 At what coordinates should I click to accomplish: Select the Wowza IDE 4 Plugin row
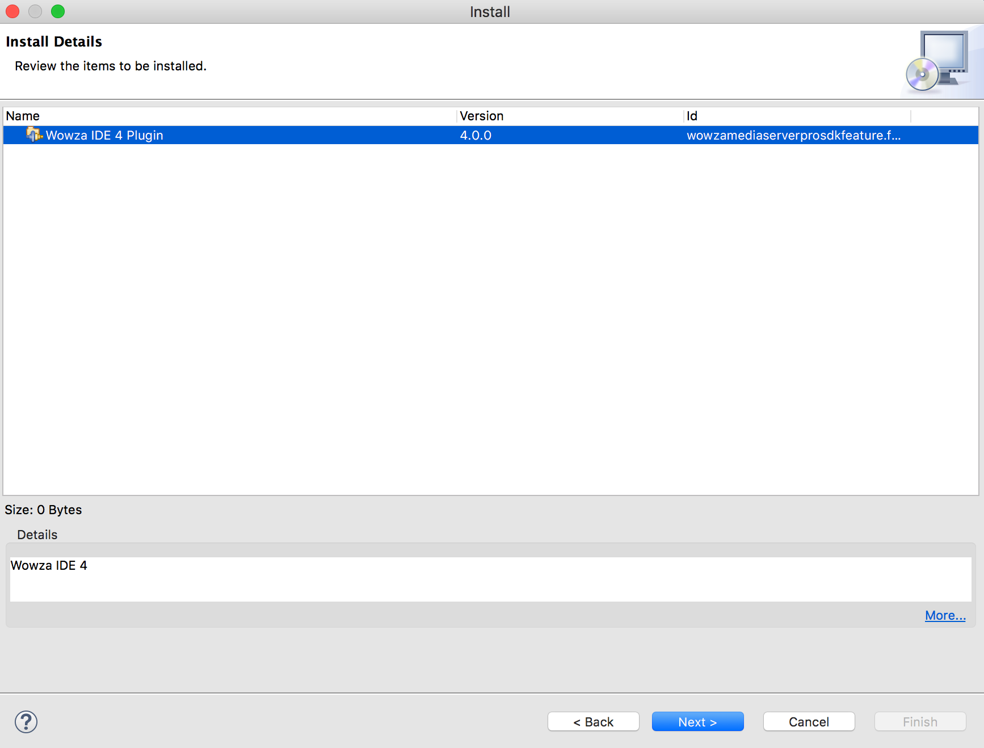tap(491, 135)
